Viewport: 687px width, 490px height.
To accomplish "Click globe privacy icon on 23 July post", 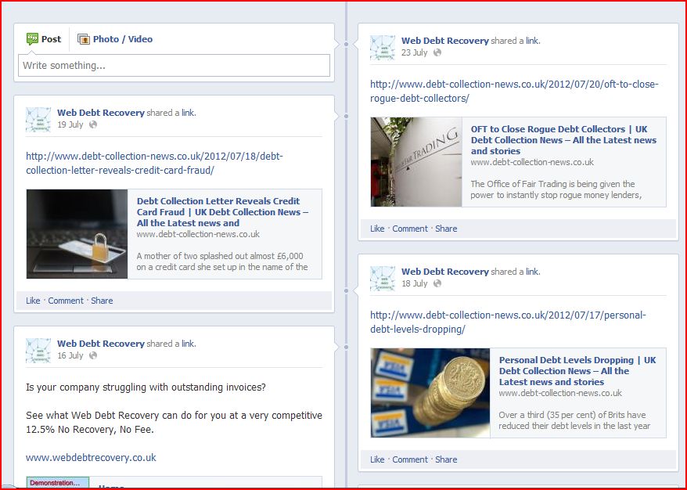I will tap(437, 52).
